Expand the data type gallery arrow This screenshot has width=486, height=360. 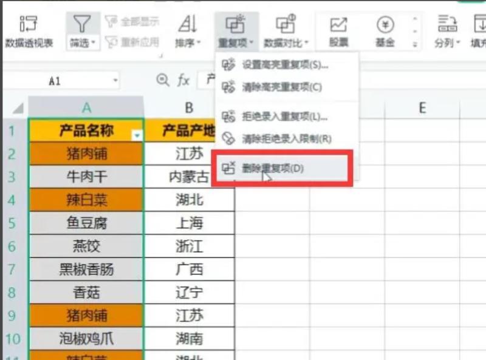pos(416,45)
